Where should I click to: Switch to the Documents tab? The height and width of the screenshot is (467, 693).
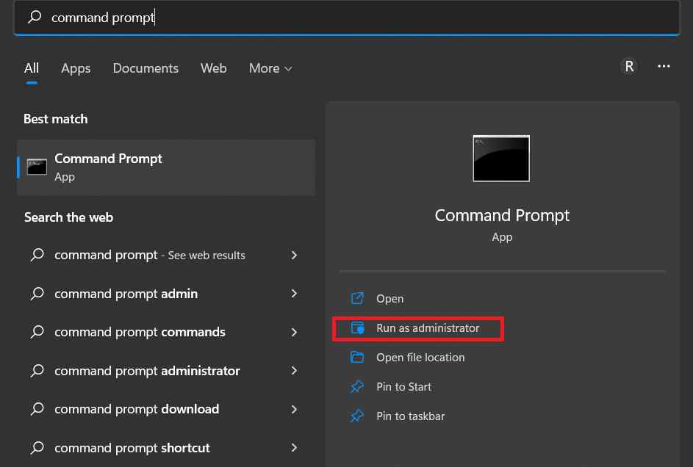point(146,68)
